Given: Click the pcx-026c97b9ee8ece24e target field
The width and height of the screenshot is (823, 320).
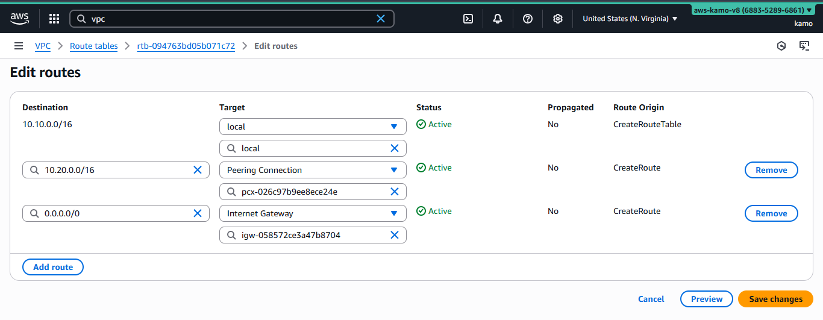Looking at the screenshot, I should (x=313, y=192).
